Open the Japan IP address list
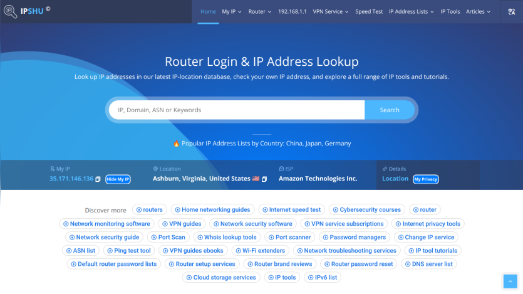This screenshot has height=294, width=523. (x=313, y=144)
